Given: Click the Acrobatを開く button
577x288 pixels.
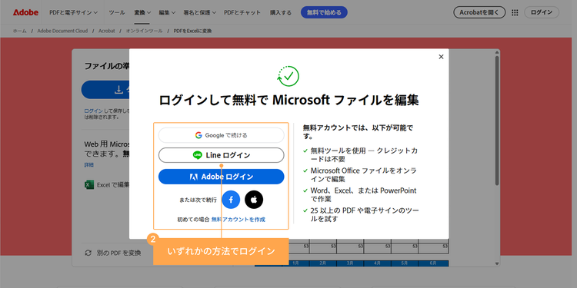Looking at the screenshot, I should point(479,12).
